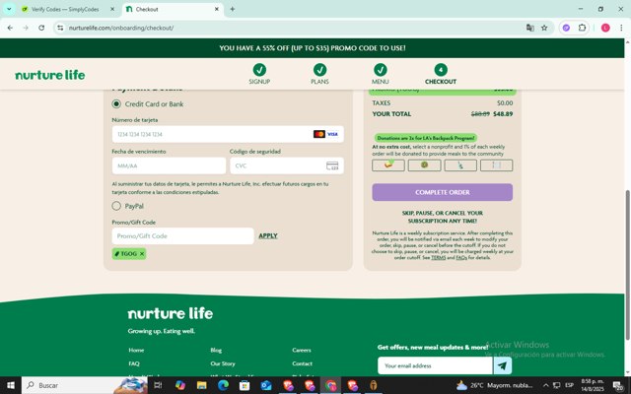Open the Chrome profile avatar
Image resolution: width=631 pixels, height=394 pixels.
605,28
